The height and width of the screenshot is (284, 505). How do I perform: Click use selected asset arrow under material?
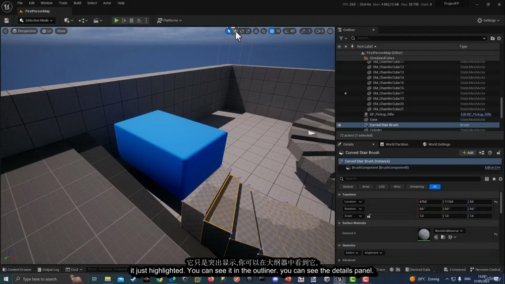coord(436,237)
